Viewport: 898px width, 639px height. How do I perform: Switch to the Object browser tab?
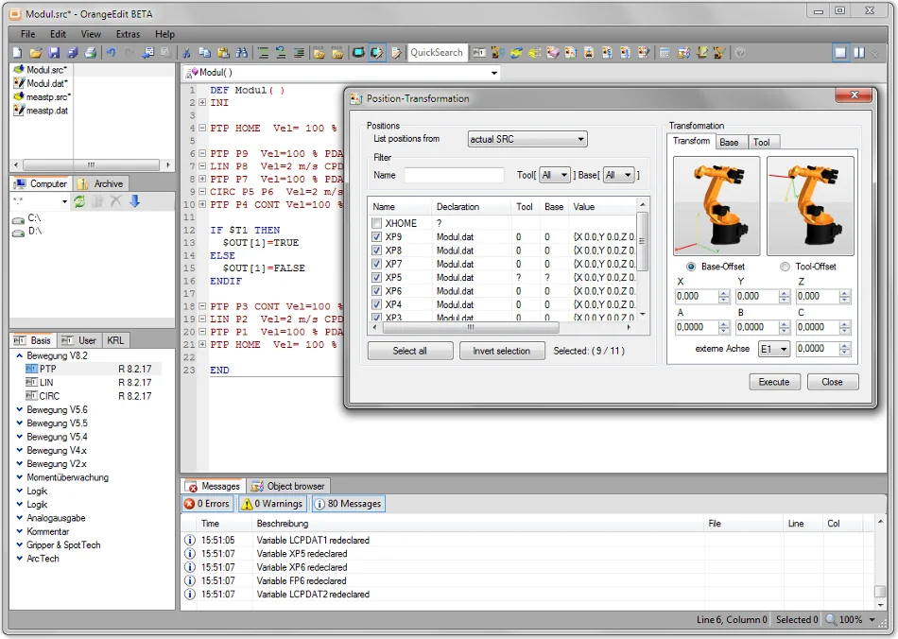point(288,486)
